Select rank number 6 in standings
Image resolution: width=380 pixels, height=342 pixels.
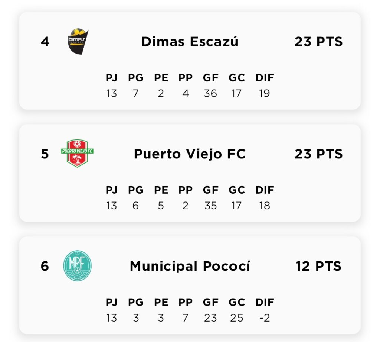[x=45, y=266]
